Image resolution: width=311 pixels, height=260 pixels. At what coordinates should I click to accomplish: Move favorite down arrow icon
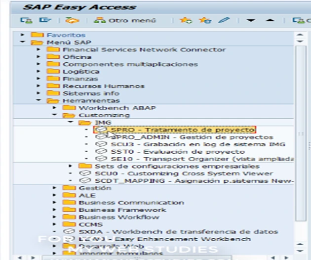pos(251,20)
